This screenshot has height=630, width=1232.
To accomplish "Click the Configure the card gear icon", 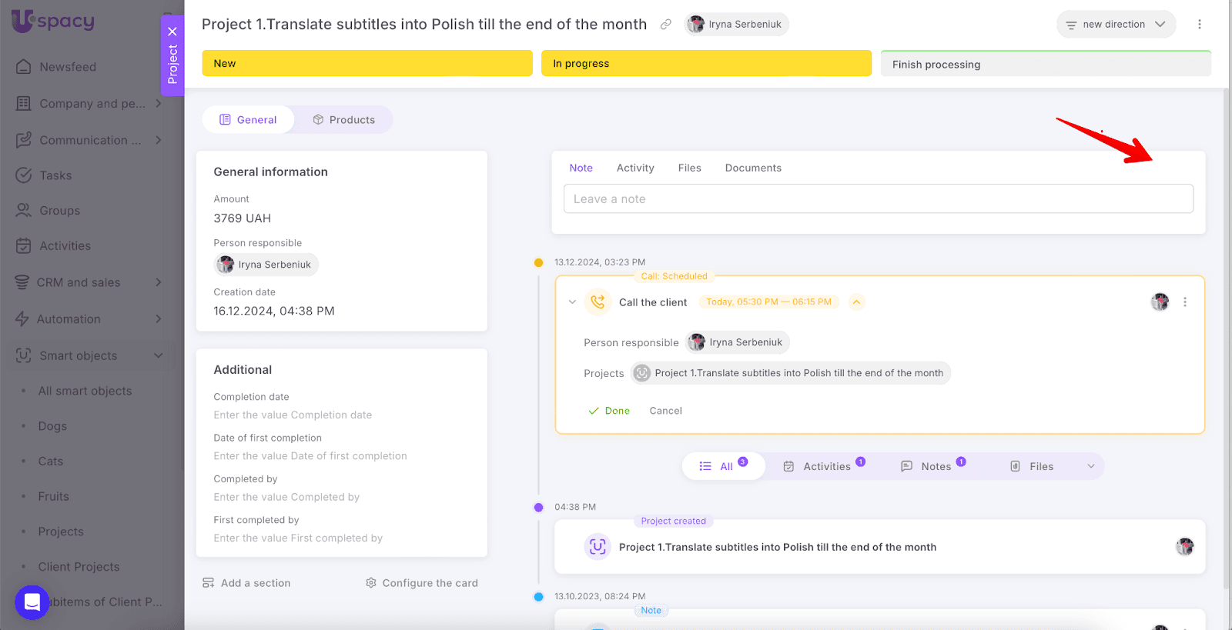I will pyautogui.click(x=371, y=583).
